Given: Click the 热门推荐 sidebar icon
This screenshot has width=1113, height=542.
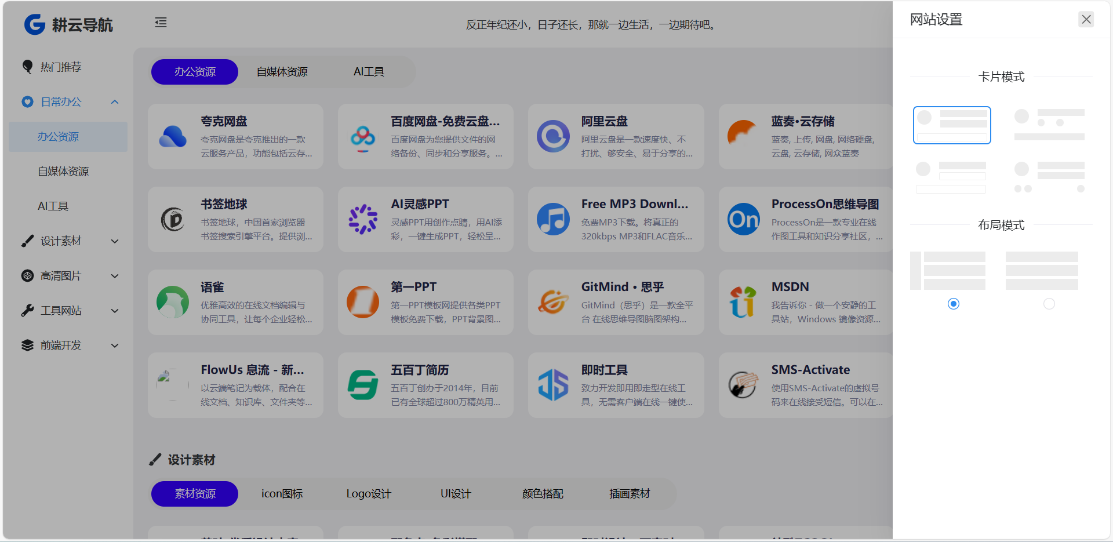Looking at the screenshot, I should click(27, 67).
